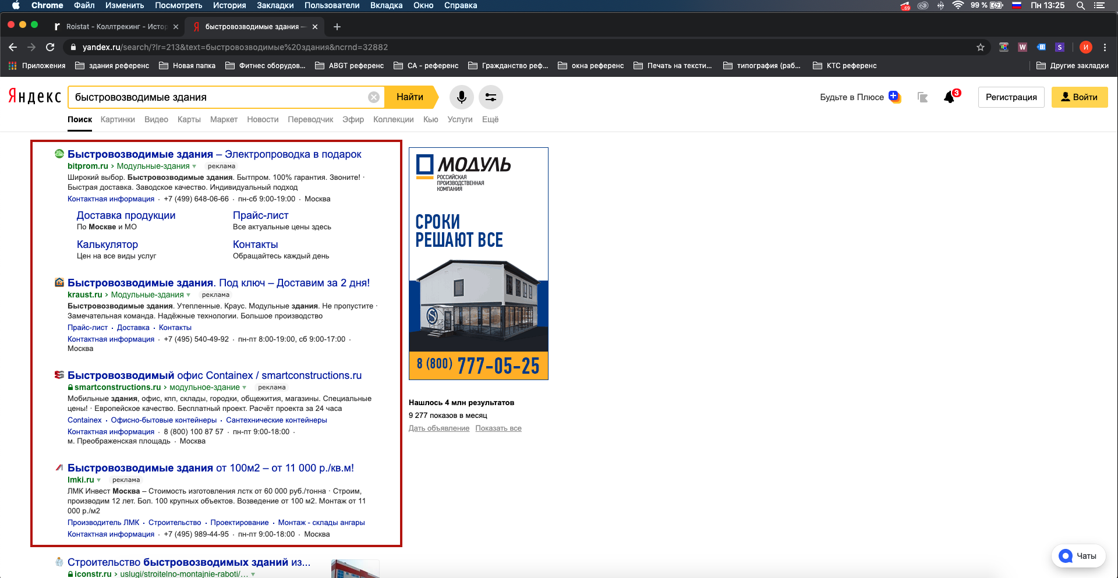Click Показать все link

(498, 428)
